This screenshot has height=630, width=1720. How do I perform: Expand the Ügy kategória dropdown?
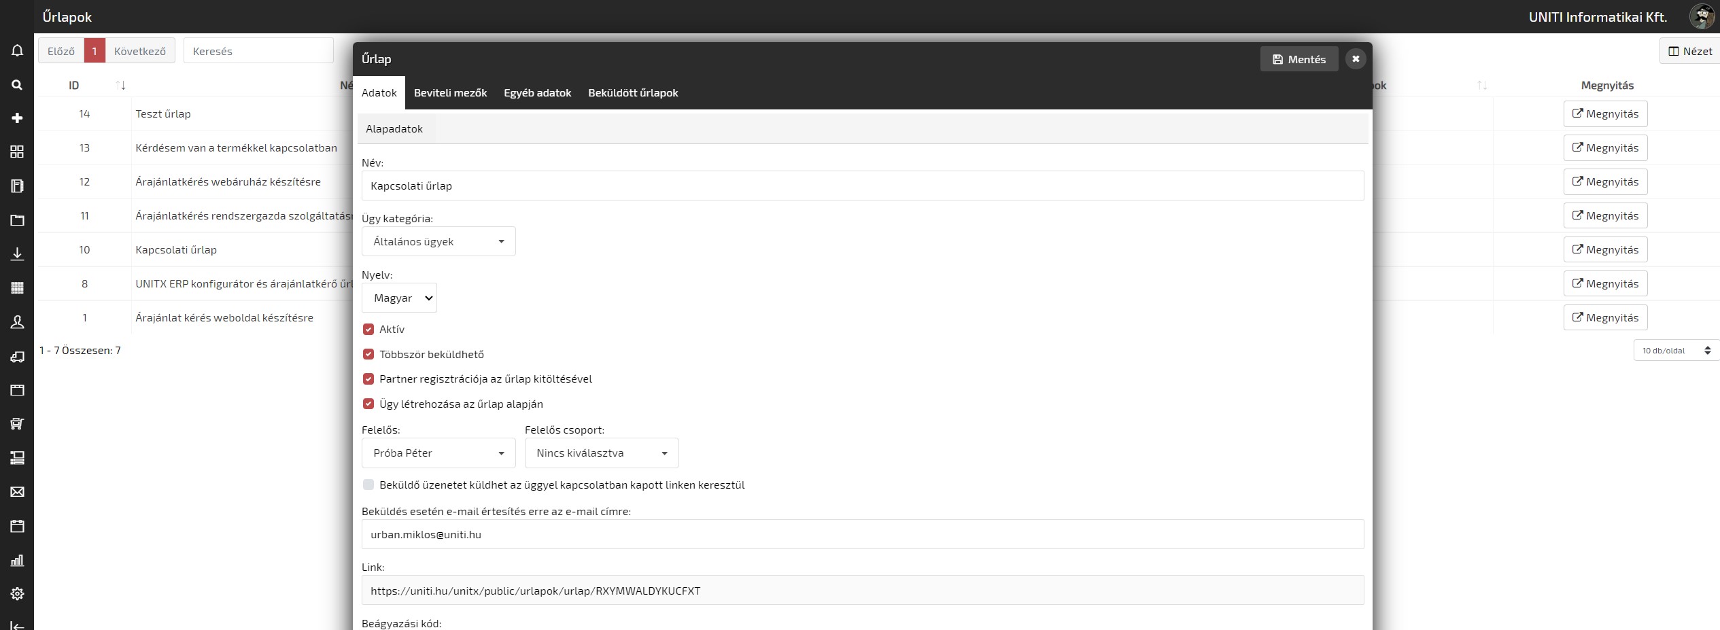click(438, 242)
